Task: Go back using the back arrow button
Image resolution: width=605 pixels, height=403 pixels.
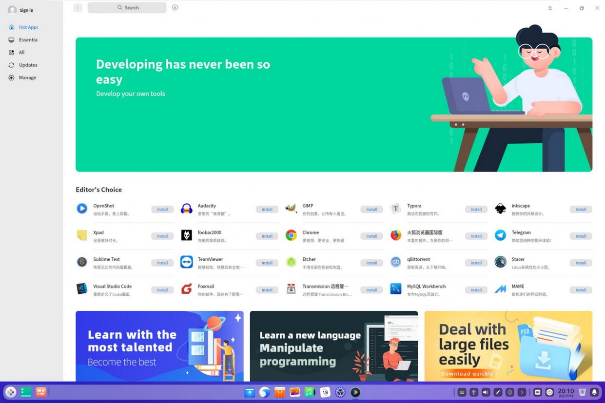Action: [78, 8]
